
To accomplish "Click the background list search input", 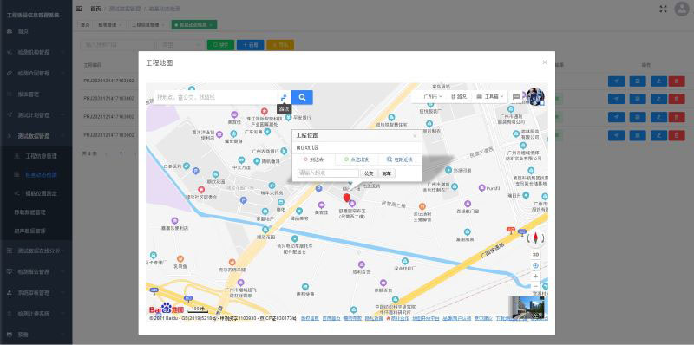I will coord(118,45).
